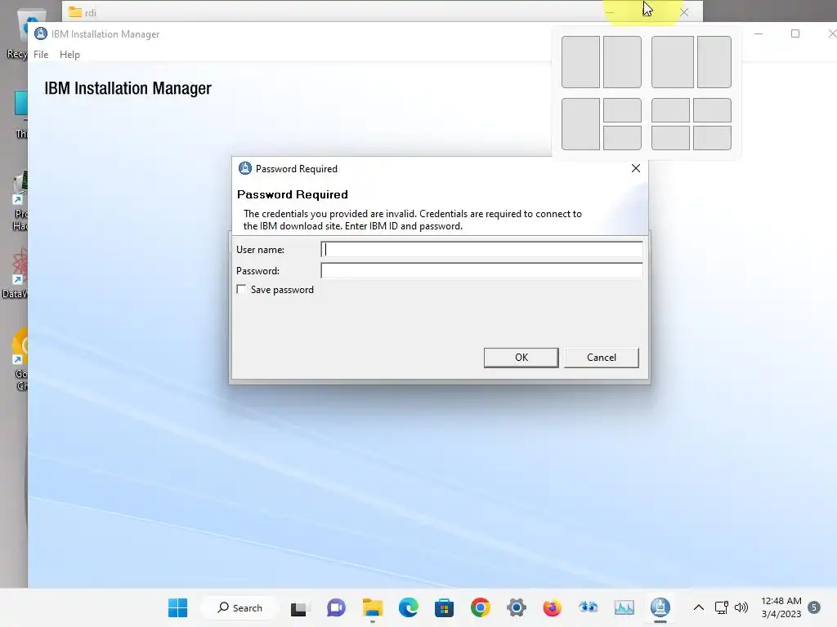837x627 pixels.
Task: Open Settings gear from the taskbar
Action: [x=517, y=607]
